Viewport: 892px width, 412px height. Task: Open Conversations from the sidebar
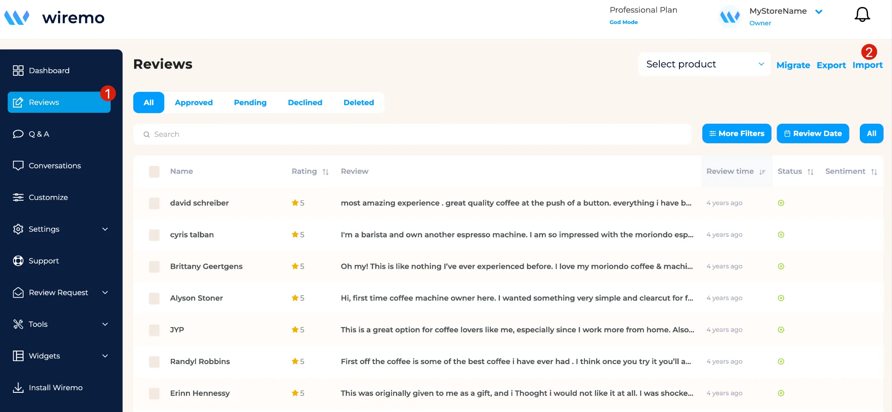coord(54,165)
